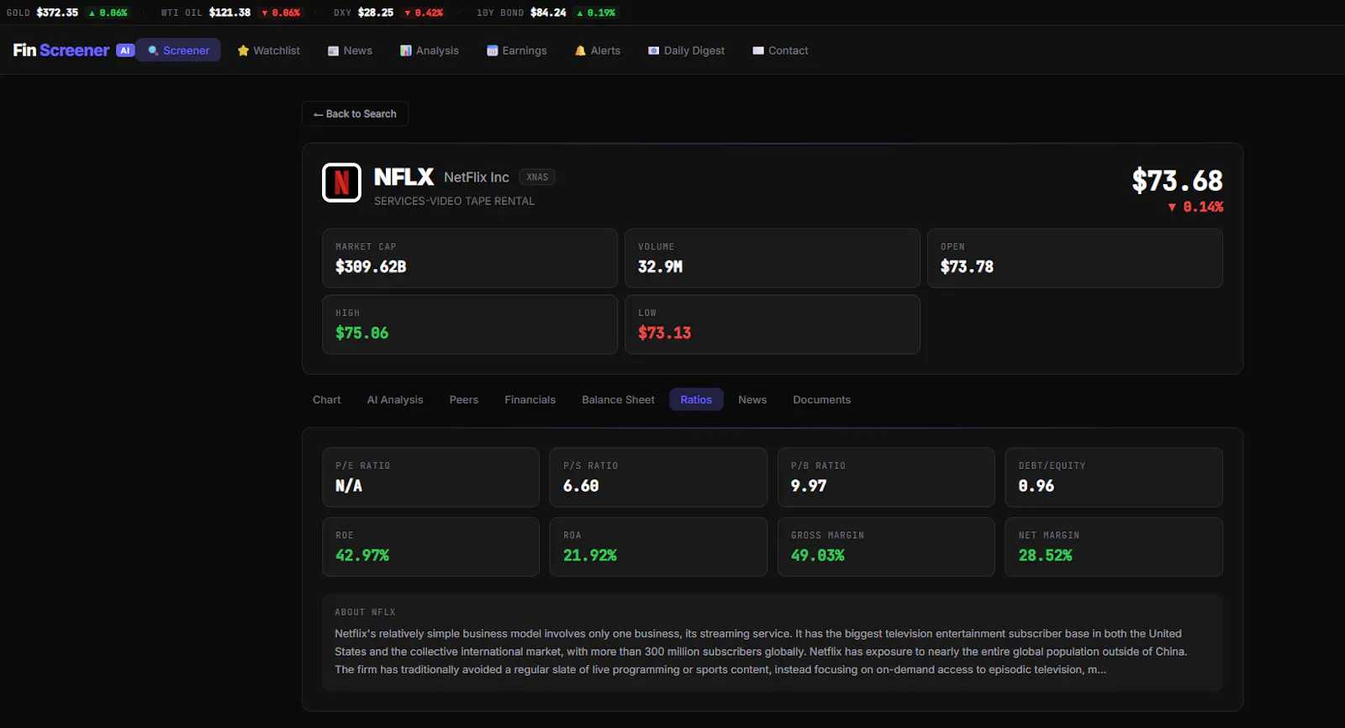Click the Market Cap card $309.62B
1345x728 pixels.
tap(470, 258)
